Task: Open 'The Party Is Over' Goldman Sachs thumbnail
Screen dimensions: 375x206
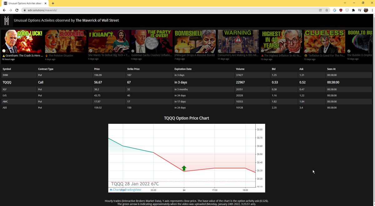Action: point(152,41)
